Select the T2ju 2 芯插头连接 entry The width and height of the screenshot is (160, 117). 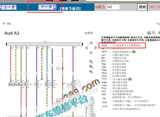[114, 64]
